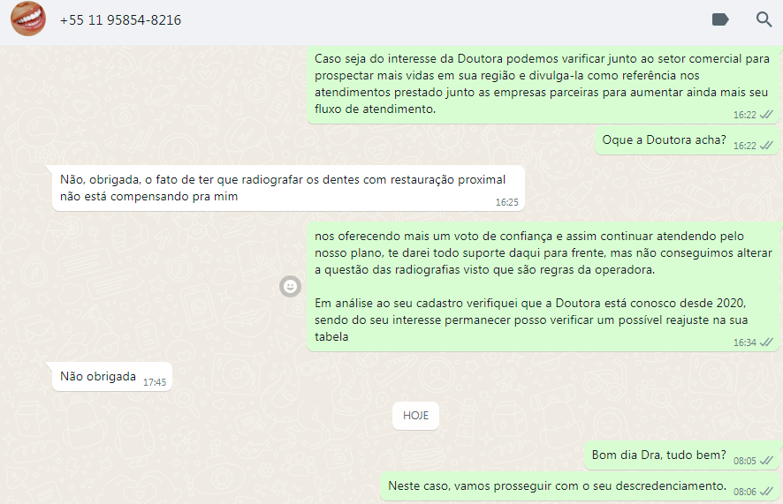Click the 16:25 timestamp on received message
Screen dimensions: 783x504
tap(507, 202)
